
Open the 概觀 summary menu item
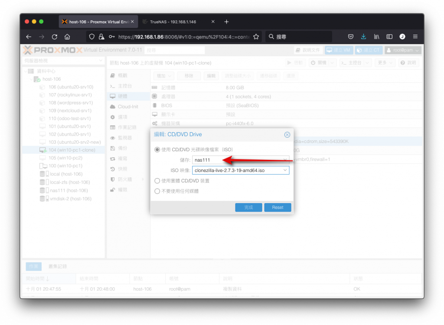coord(128,75)
